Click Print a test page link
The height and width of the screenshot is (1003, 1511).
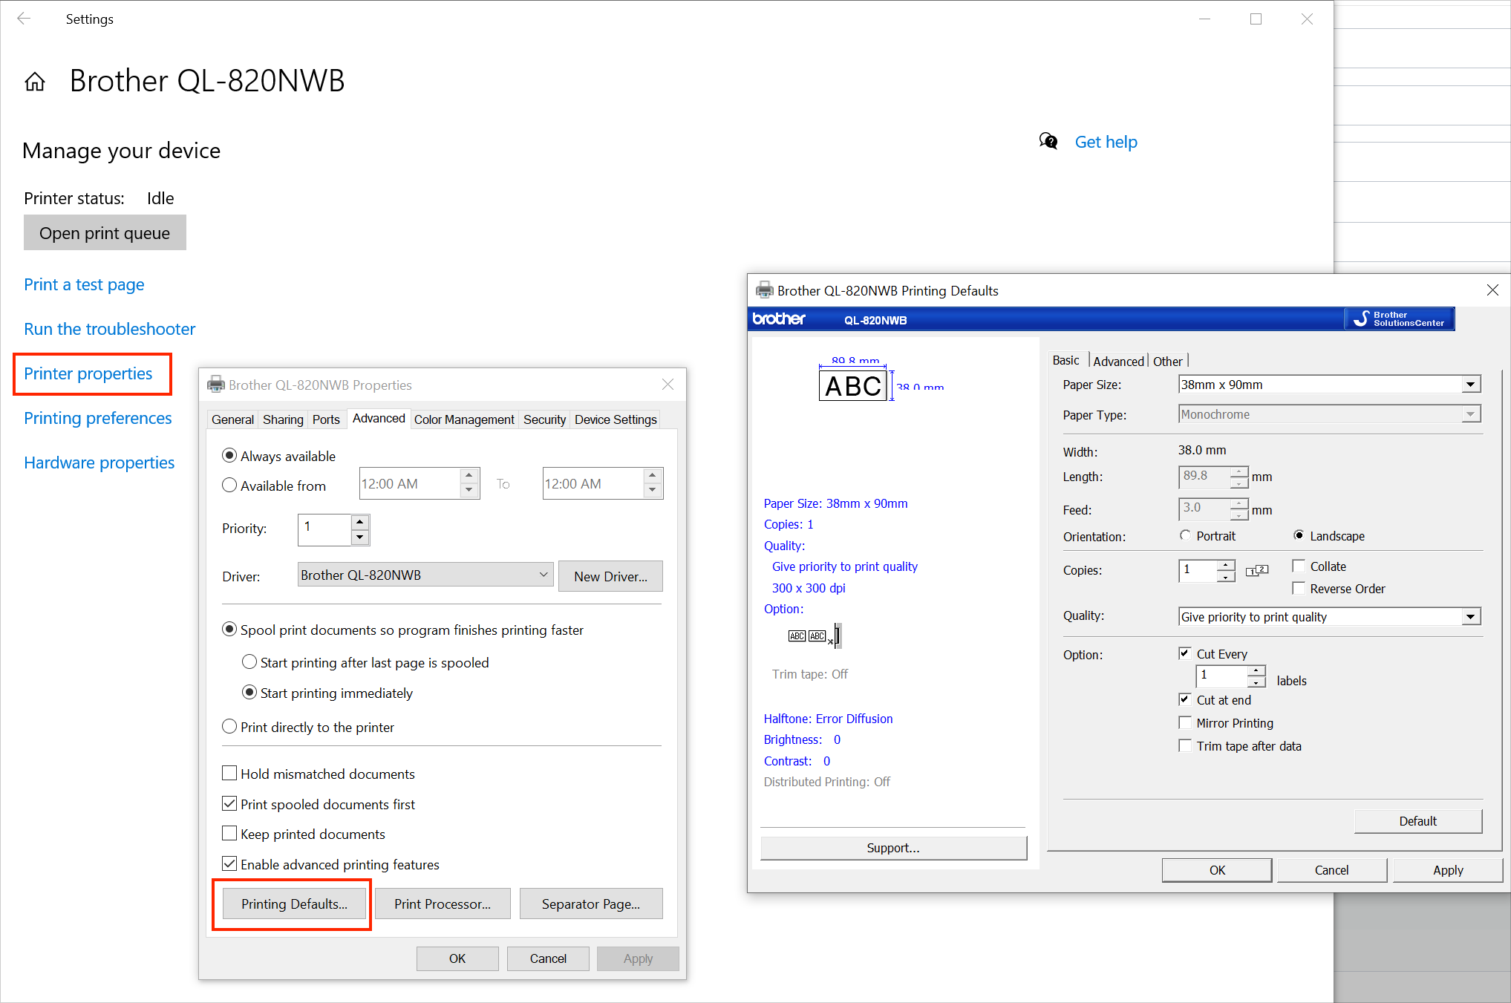[84, 284]
